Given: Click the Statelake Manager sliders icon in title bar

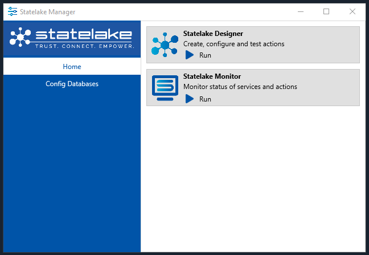Looking at the screenshot, I should point(12,11).
